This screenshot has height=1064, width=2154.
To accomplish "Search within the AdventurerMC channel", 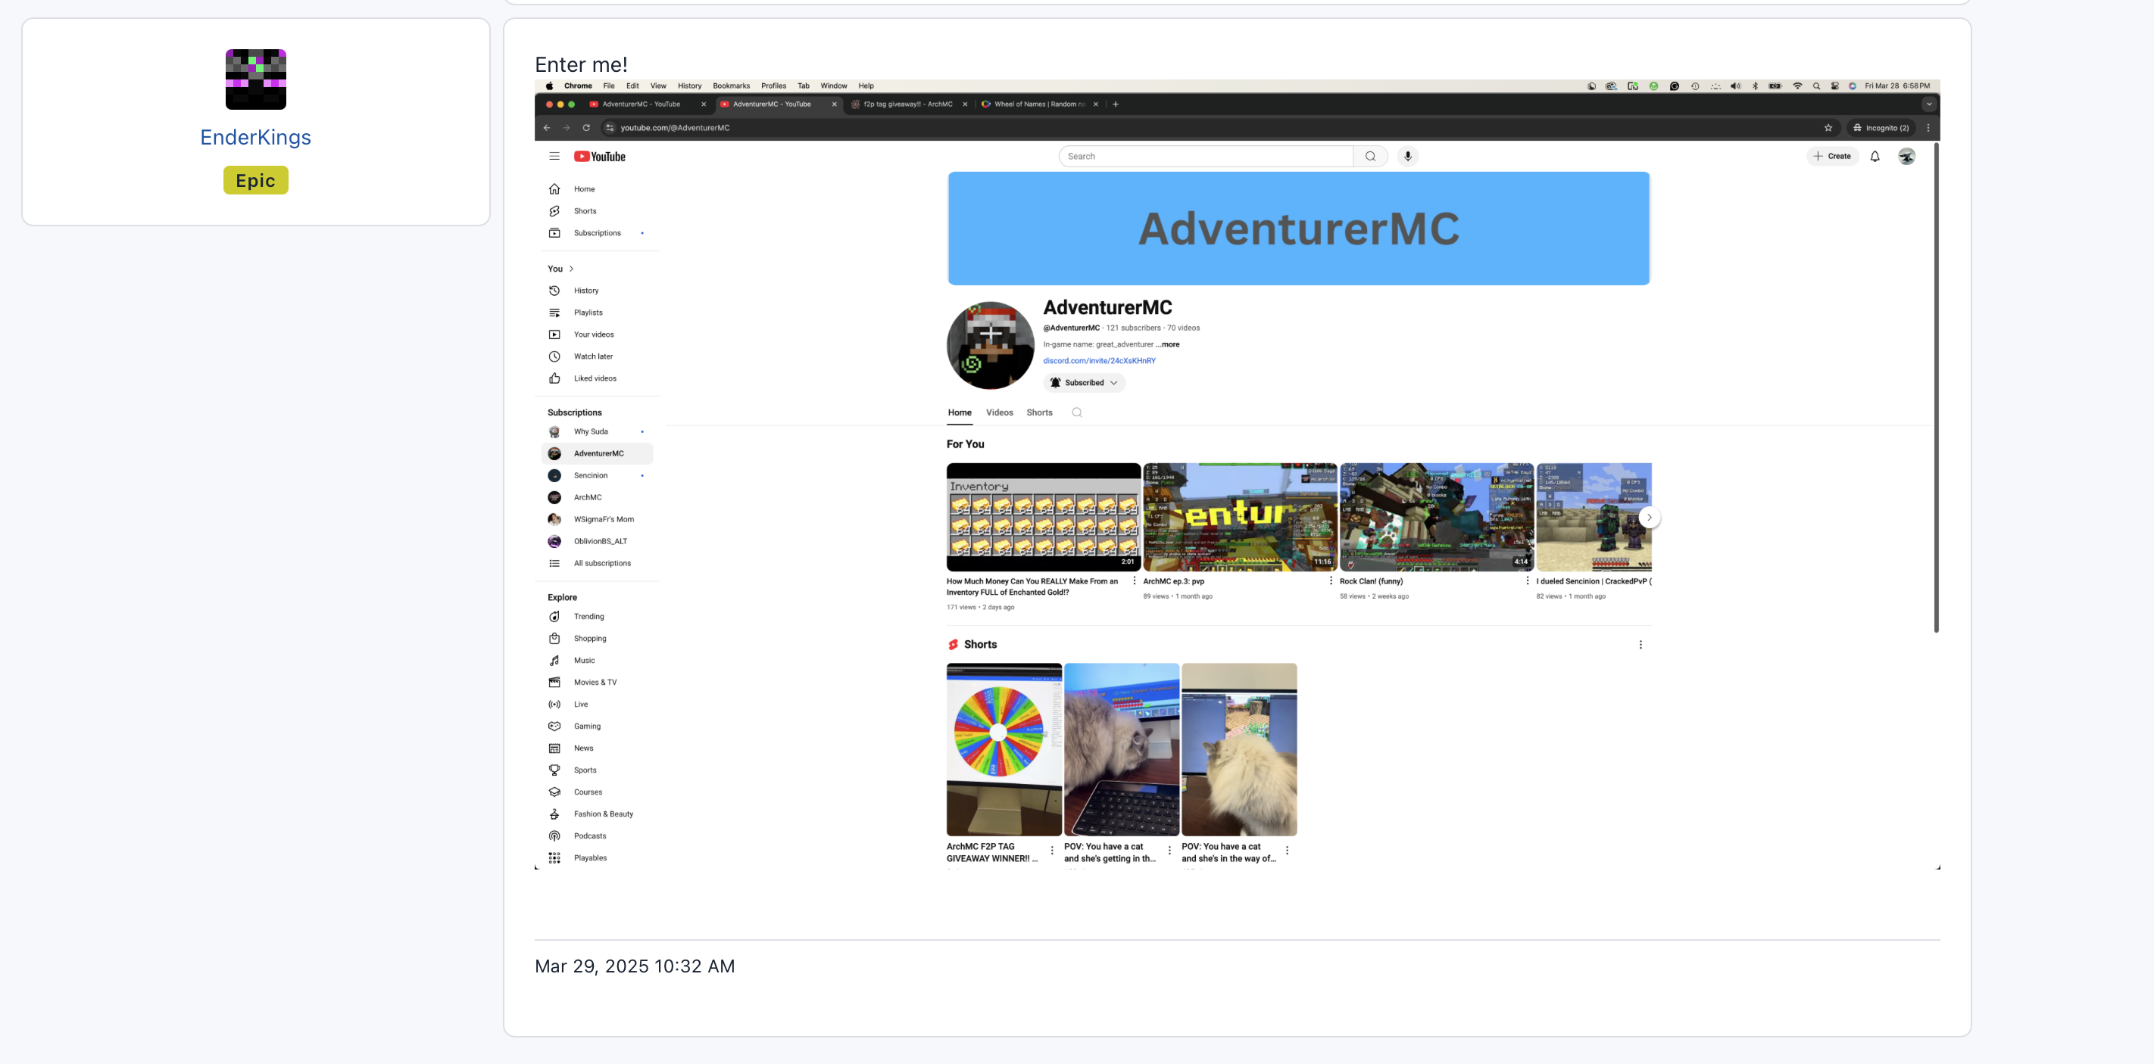I will click(x=1077, y=412).
